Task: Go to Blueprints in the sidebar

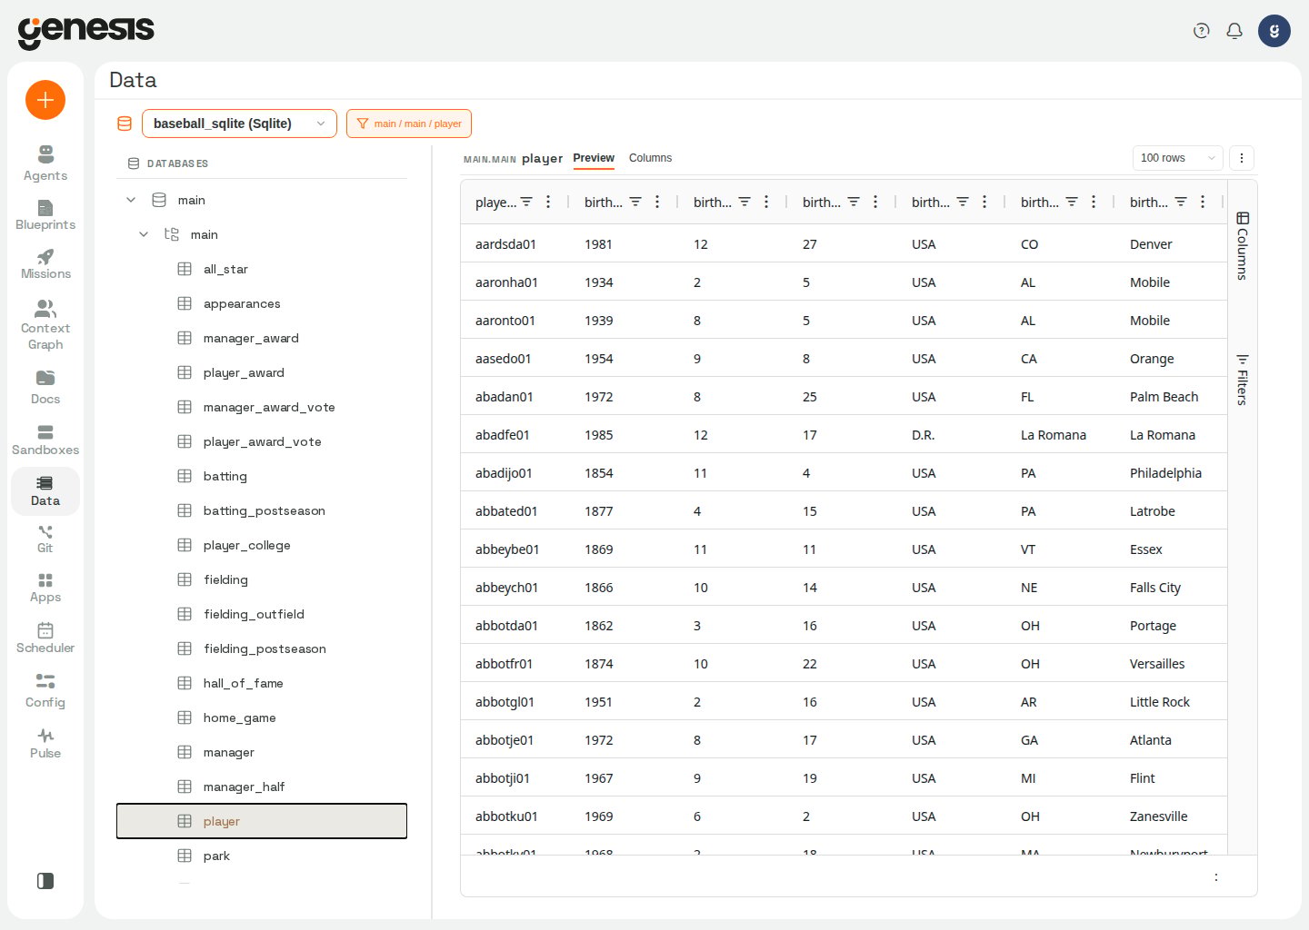Action: tap(45, 214)
